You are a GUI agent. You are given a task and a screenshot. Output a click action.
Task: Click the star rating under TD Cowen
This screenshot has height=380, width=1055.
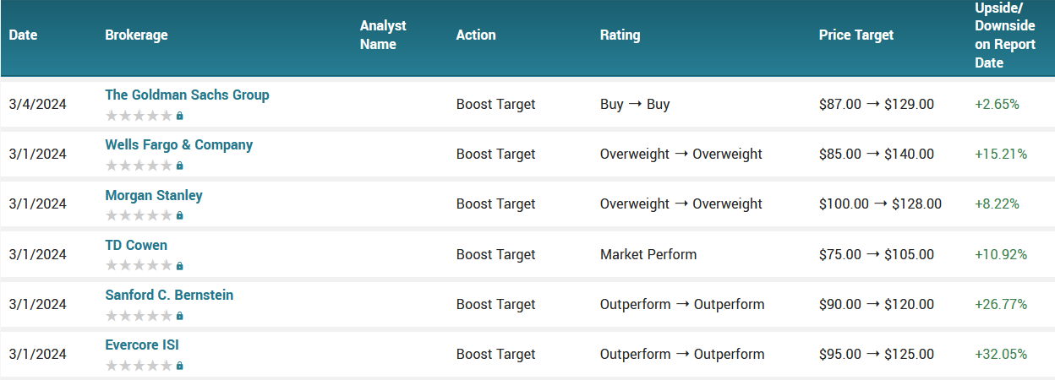[139, 266]
